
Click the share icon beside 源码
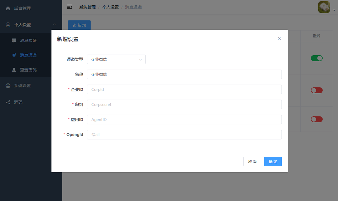click(8, 102)
